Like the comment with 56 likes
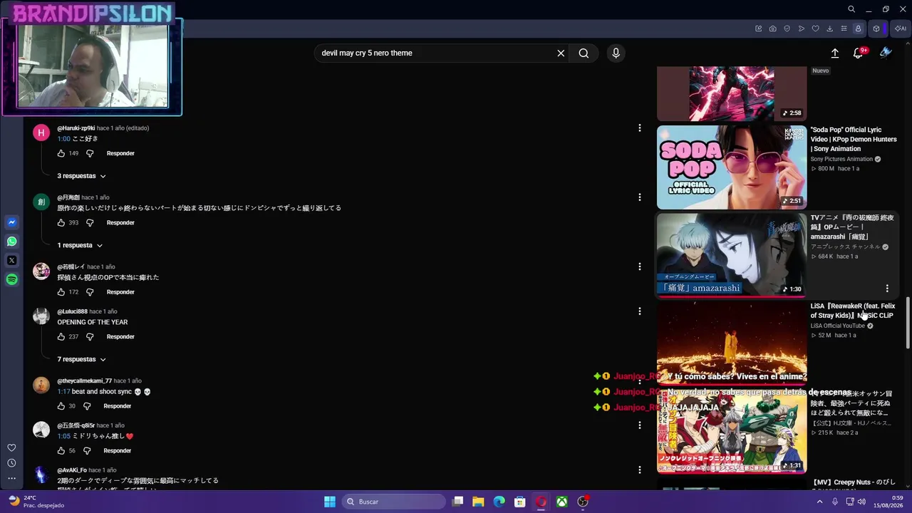Viewport: 912px width, 513px height. coord(61,450)
